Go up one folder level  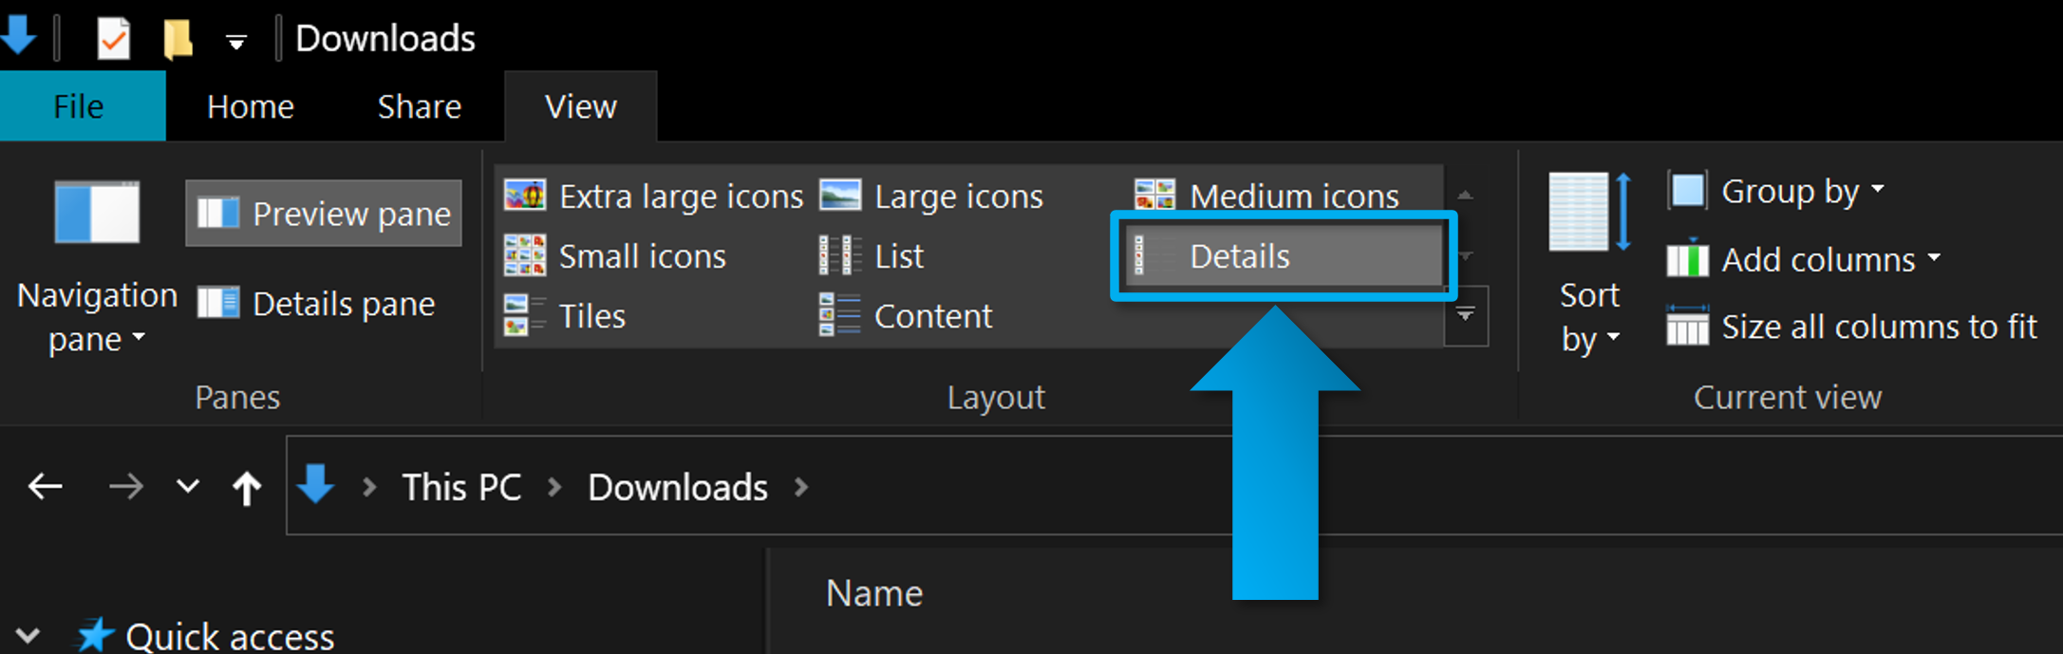[247, 488]
